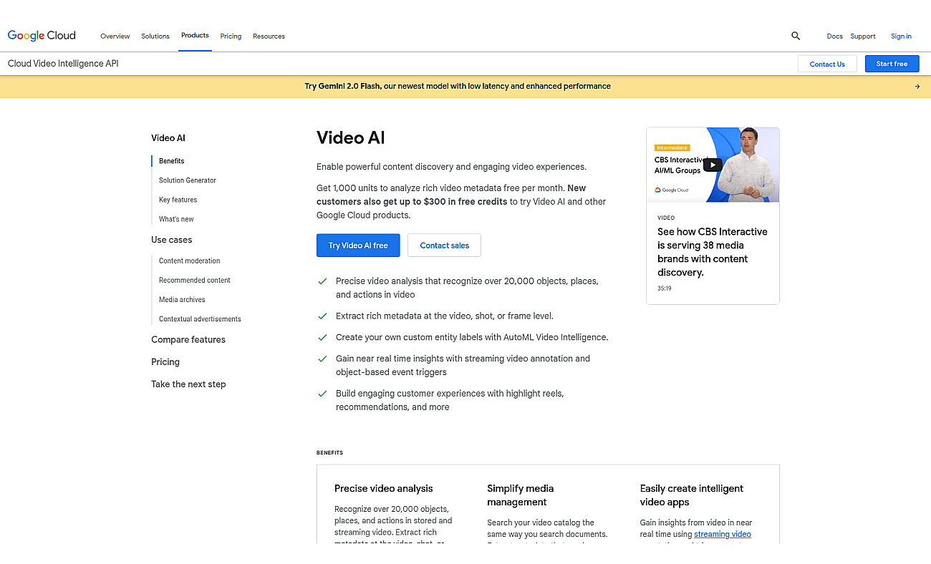931x564 pixels.
Task: Click the Simplify media management heading
Action: pyautogui.click(x=521, y=495)
